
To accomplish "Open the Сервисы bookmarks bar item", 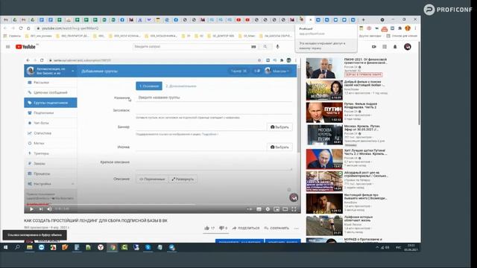I will pyautogui.click(x=13, y=36).
